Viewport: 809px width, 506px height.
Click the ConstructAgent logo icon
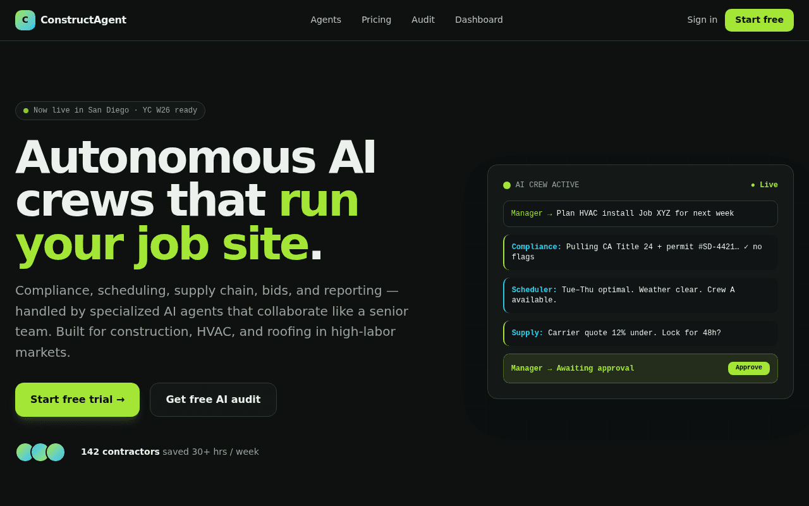(25, 20)
